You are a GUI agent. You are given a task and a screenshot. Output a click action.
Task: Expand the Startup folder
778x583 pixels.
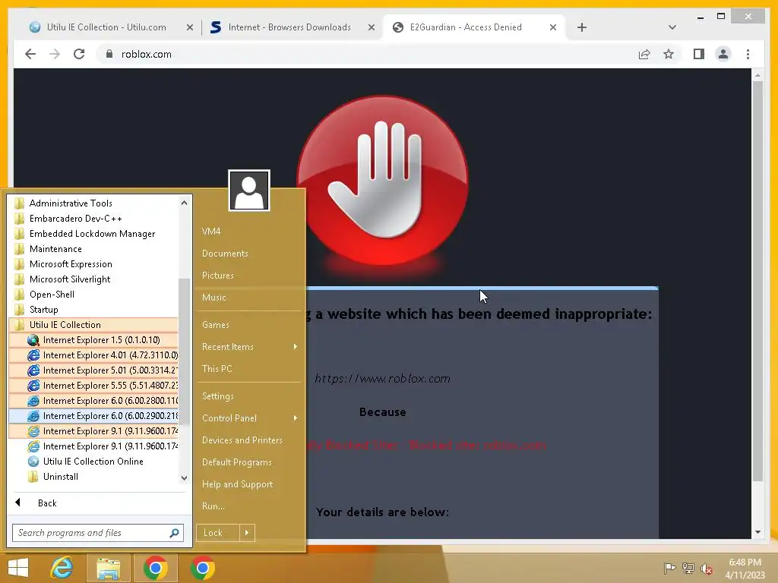coord(93,310)
